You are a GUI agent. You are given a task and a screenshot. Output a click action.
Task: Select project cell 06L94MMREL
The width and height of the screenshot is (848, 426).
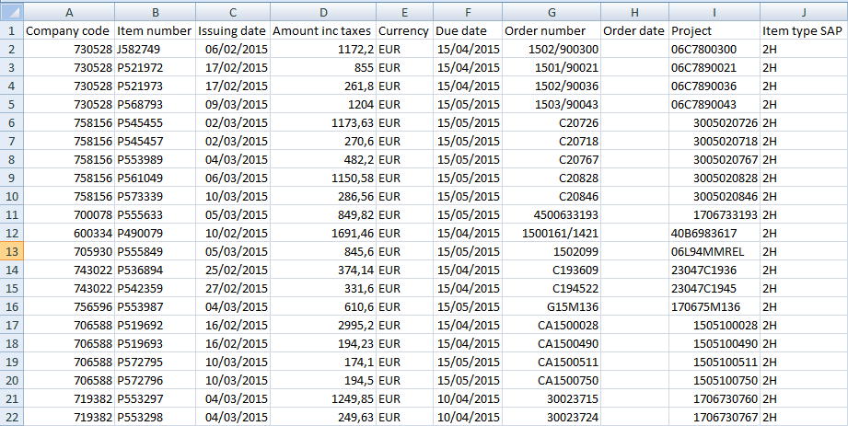click(x=714, y=251)
